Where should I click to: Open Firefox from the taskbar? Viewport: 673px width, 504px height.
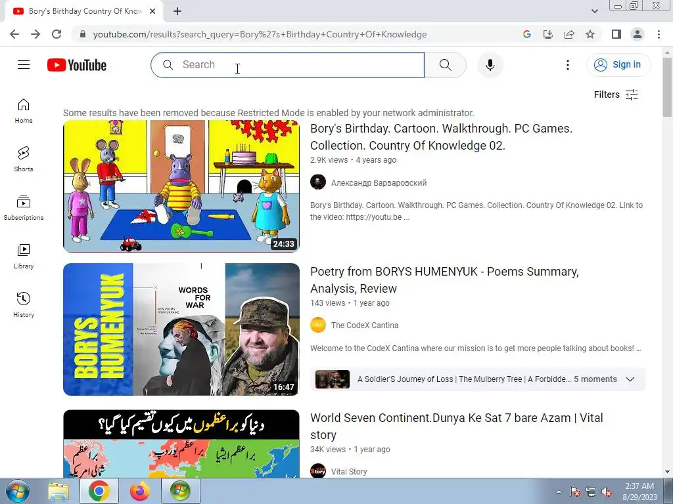(x=140, y=491)
